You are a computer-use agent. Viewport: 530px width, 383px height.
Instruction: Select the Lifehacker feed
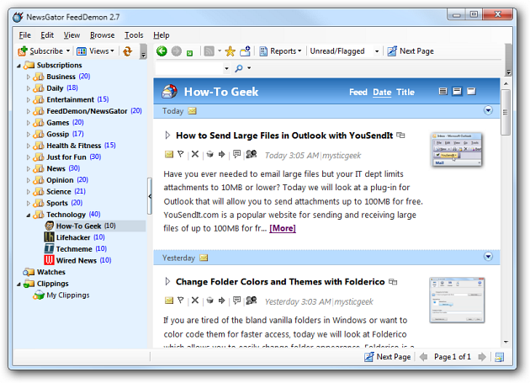pos(74,237)
